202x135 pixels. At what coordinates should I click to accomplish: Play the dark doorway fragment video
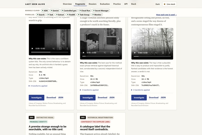point(32,49)
